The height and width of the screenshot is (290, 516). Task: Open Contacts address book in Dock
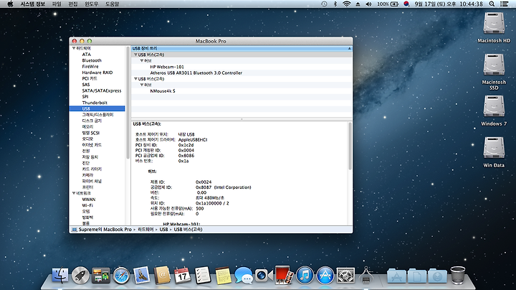[162, 276]
